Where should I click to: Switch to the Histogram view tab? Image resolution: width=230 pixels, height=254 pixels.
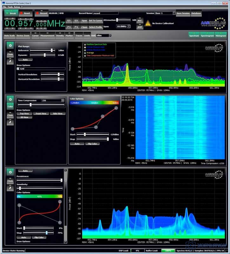click(x=220, y=35)
